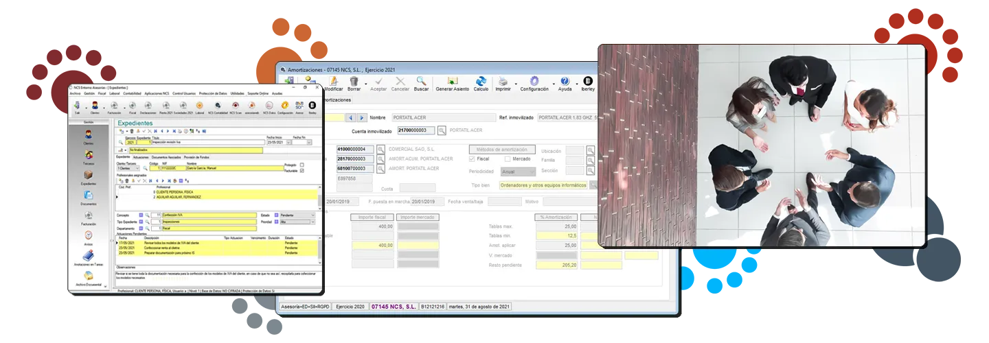Click Documentos icon in sidebar

click(x=89, y=195)
